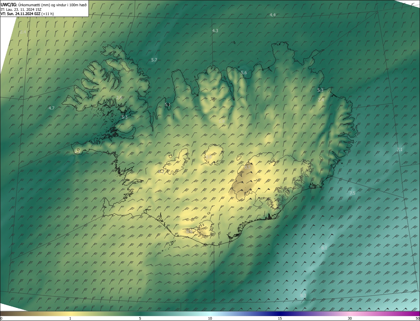Click the 30 tick on the color scale
420x321 pixels.
[350, 318]
